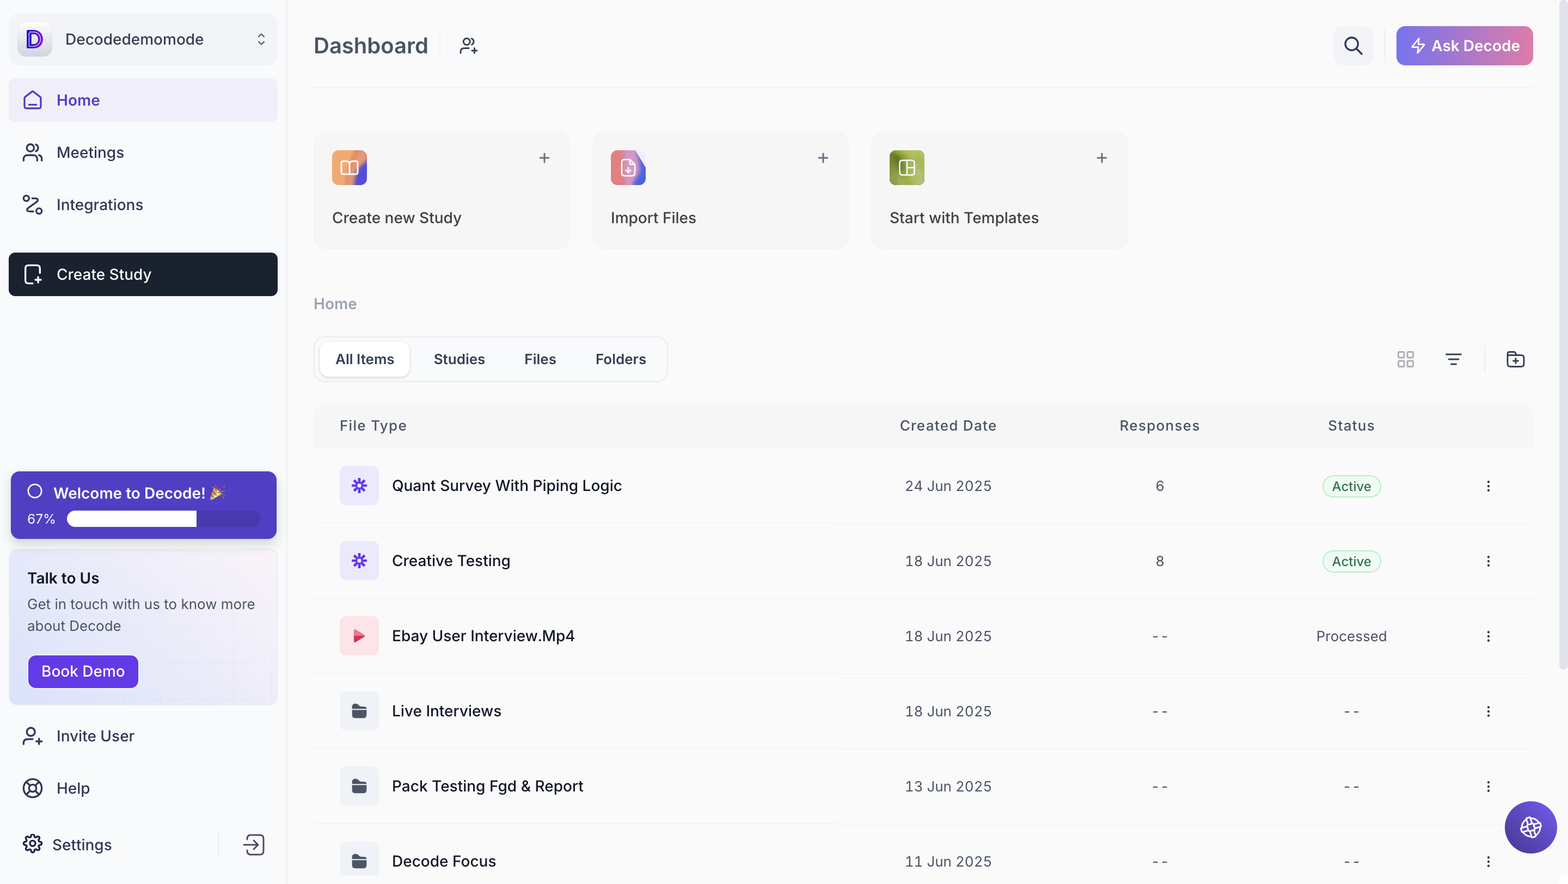
Task: Click the new folder icon
Action: coord(1516,360)
